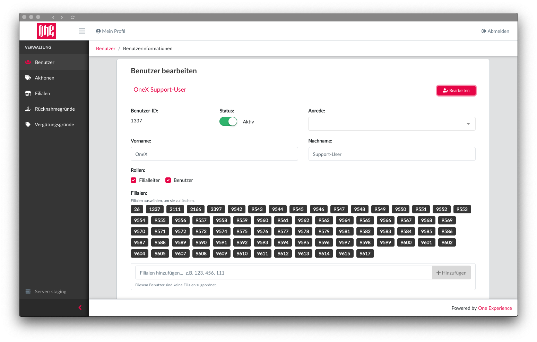Uncheck the Benutzer role checkbox
The width and height of the screenshot is (537, 342).
tap(168, 180)
